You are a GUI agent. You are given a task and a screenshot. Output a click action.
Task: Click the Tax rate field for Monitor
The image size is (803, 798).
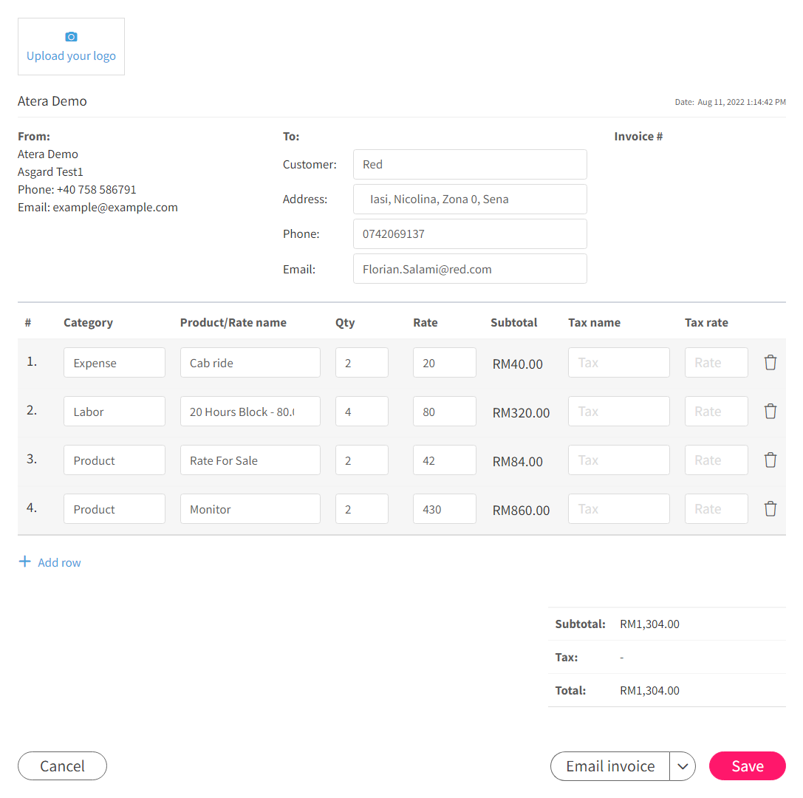click(x=717, y=508)
